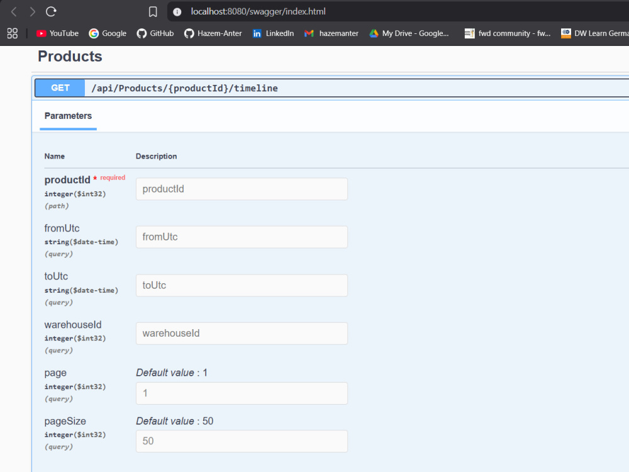Viewport: 629px width, 472px height.
Task: Click the toUtc parameter name
Action: [56, 276]
